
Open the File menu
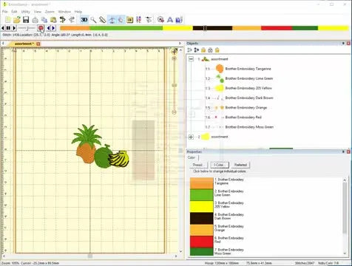tap(5, 12)
